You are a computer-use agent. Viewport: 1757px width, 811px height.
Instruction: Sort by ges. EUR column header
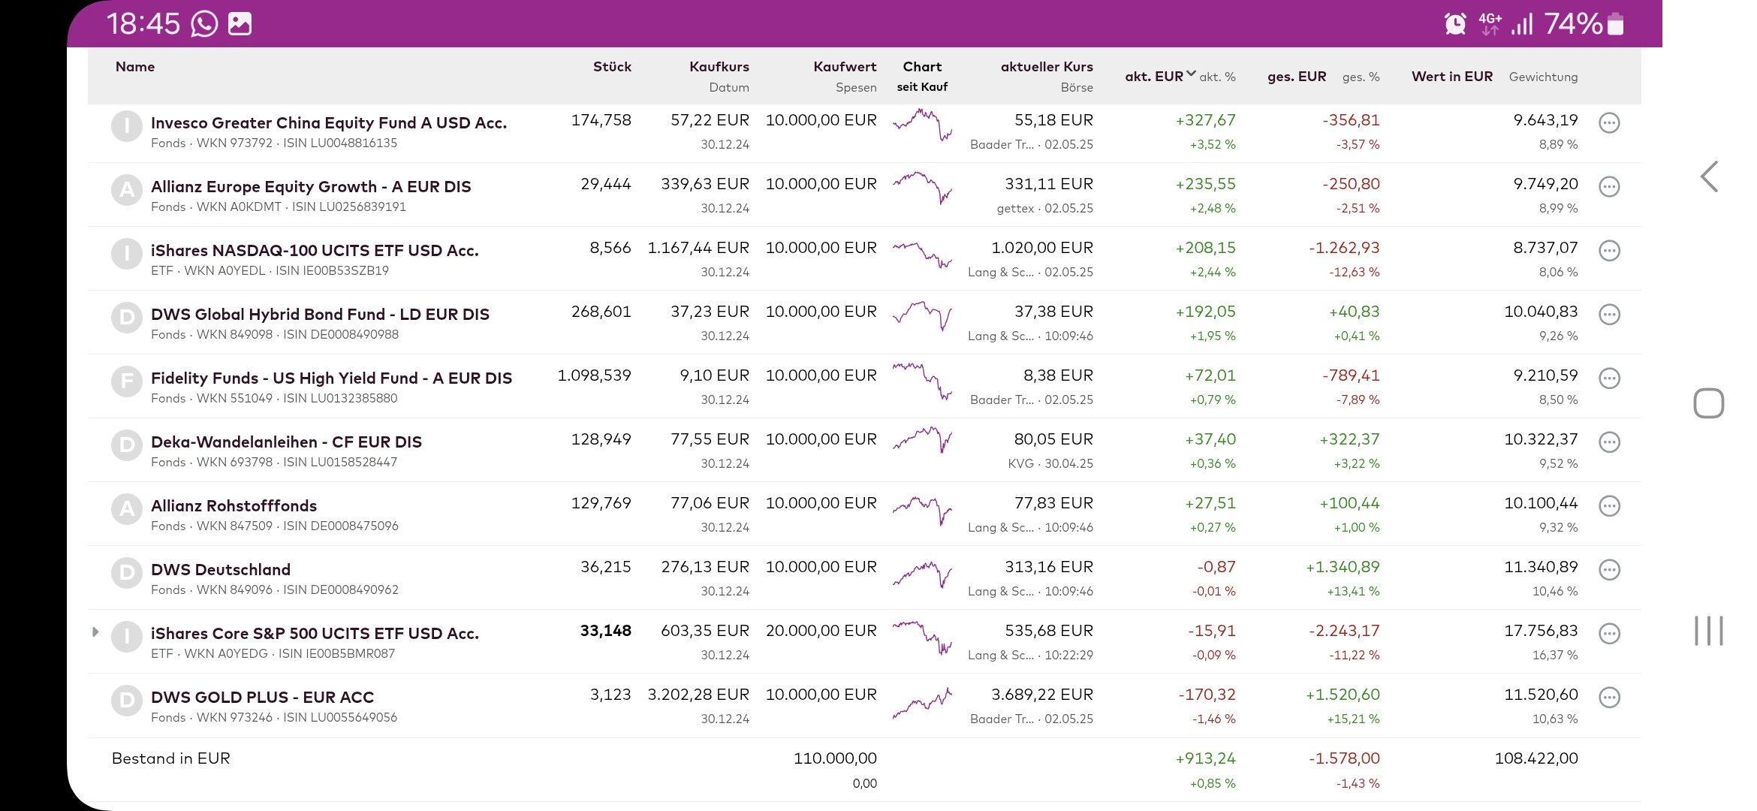[1297, 77]
